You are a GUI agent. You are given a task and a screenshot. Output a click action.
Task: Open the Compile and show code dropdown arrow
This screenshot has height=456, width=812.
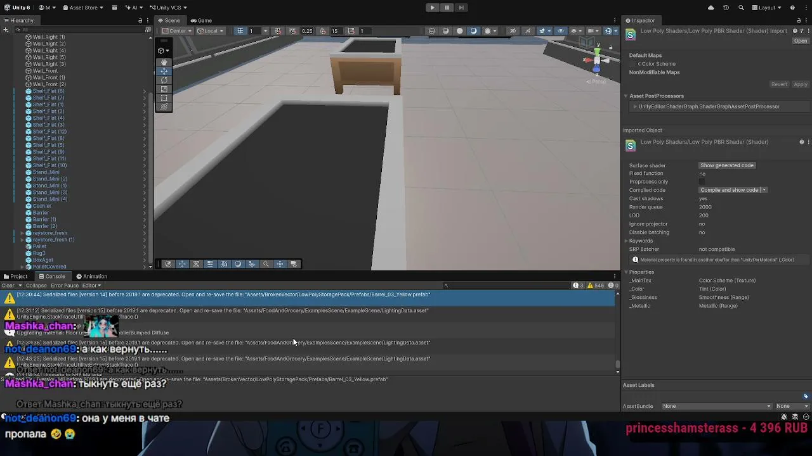click(764, 190)
